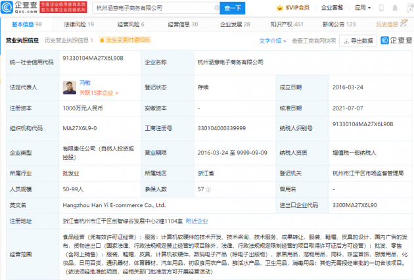Switch to the 基本信息 tab
The image size is (414, 280).
coord(27,24)
